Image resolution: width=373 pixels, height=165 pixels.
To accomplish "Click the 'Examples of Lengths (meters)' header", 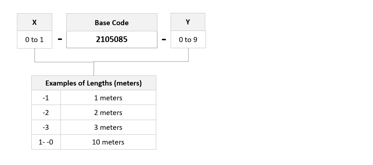I will pyautogui.click(x=94, y=83).
